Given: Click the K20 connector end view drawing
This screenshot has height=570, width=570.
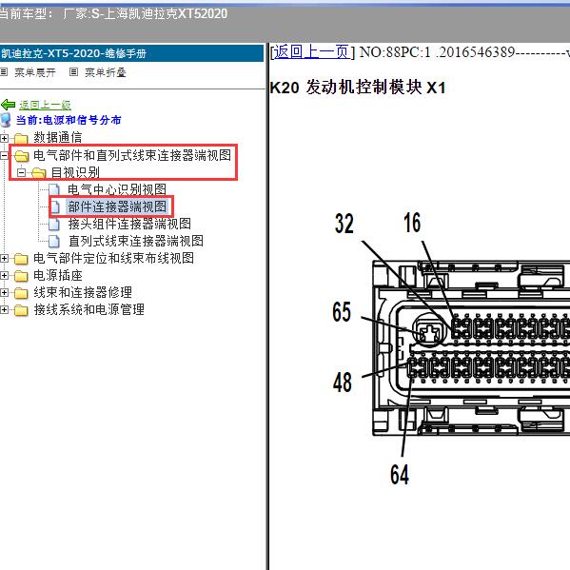Looking at the screenshot, I should coord(471,348).
